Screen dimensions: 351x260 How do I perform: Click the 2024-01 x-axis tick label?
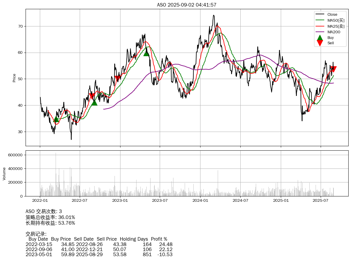pos(200,200)
